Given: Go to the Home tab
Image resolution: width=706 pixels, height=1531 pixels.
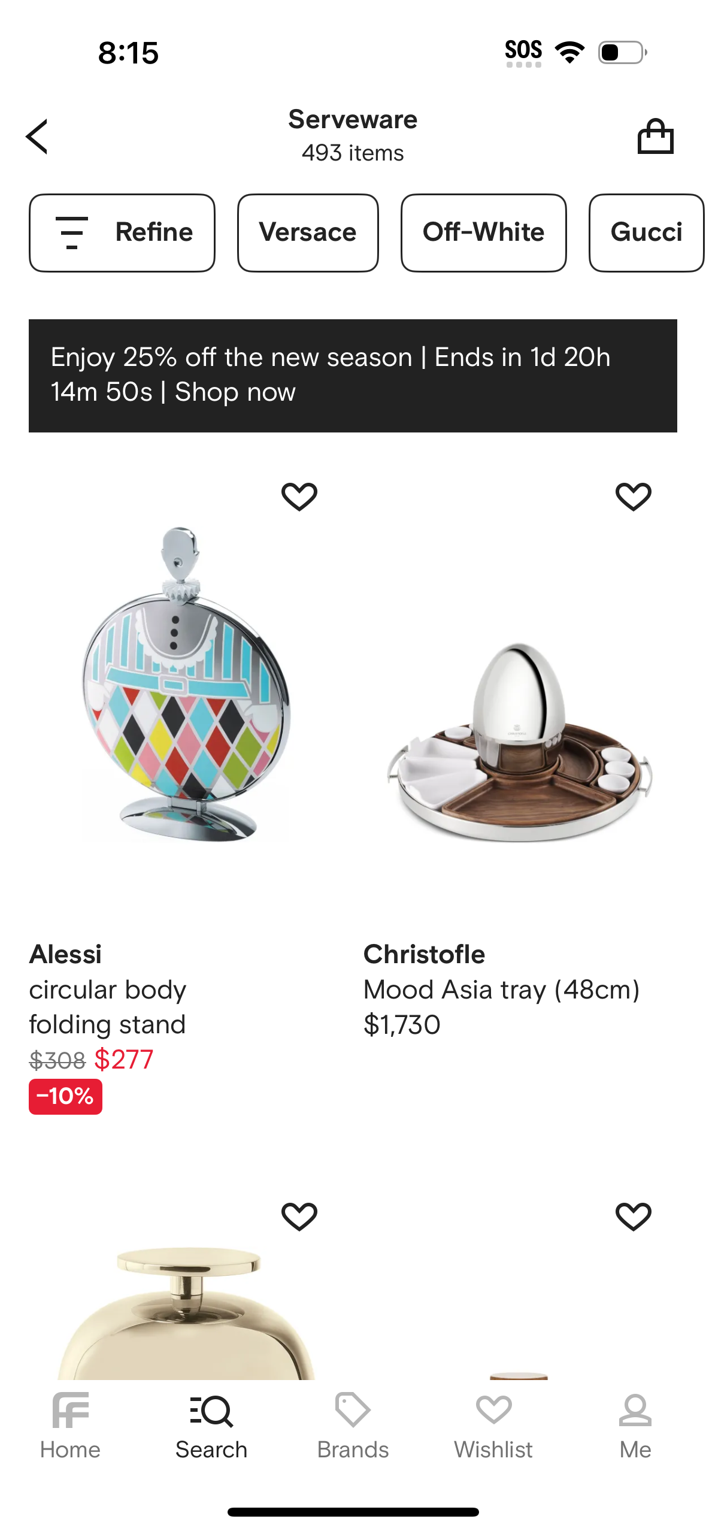Looking at the screenshot, I should [70, 1426].
